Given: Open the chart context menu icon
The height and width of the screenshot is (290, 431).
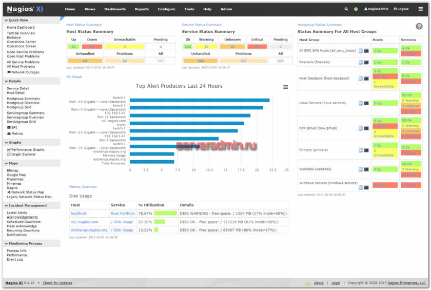Looking at the screenshot, I should pos(286,87).
